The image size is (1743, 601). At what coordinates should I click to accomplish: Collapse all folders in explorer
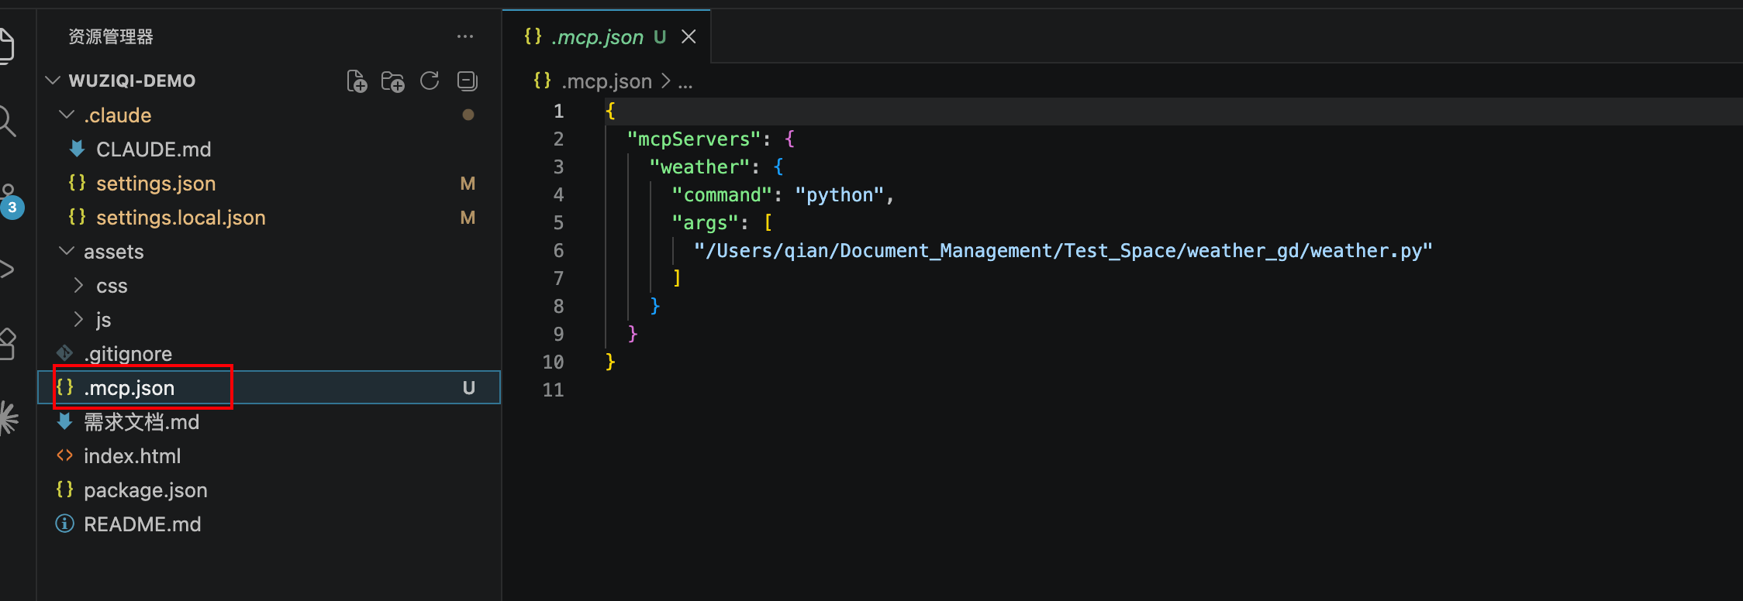[467, 81]
